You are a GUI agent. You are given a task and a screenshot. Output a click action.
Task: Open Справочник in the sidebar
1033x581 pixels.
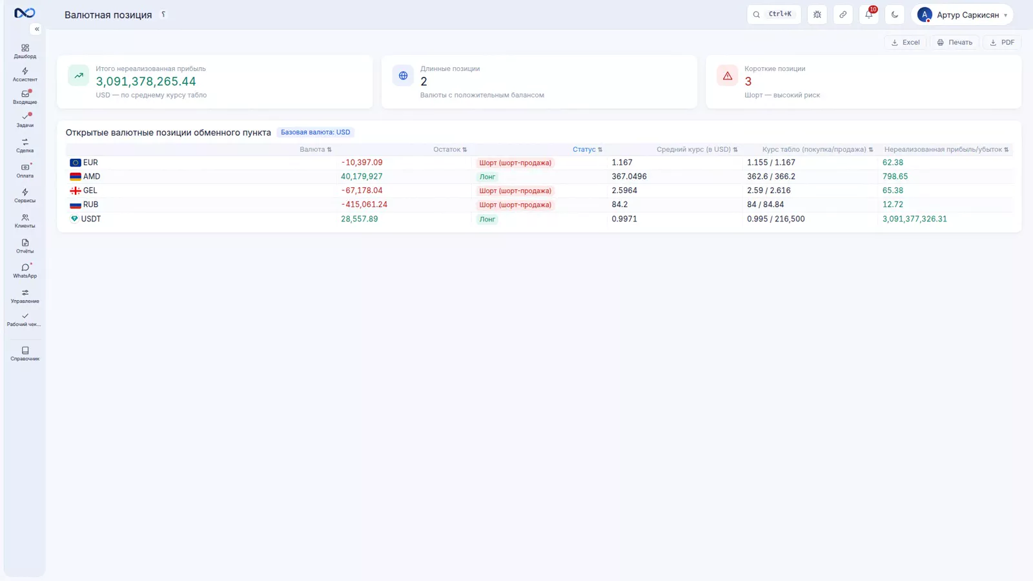(25, 353)
